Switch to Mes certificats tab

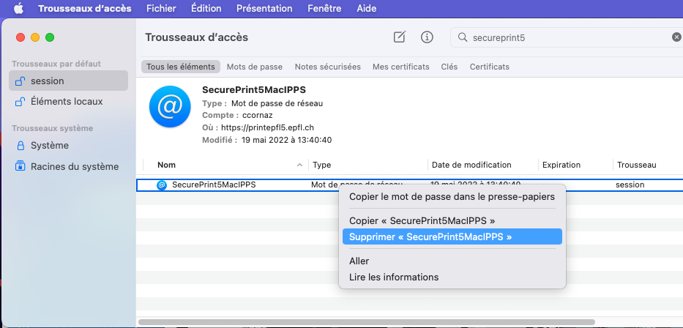(400, 67)
